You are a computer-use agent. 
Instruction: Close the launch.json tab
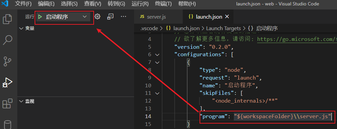pos(227,17)
